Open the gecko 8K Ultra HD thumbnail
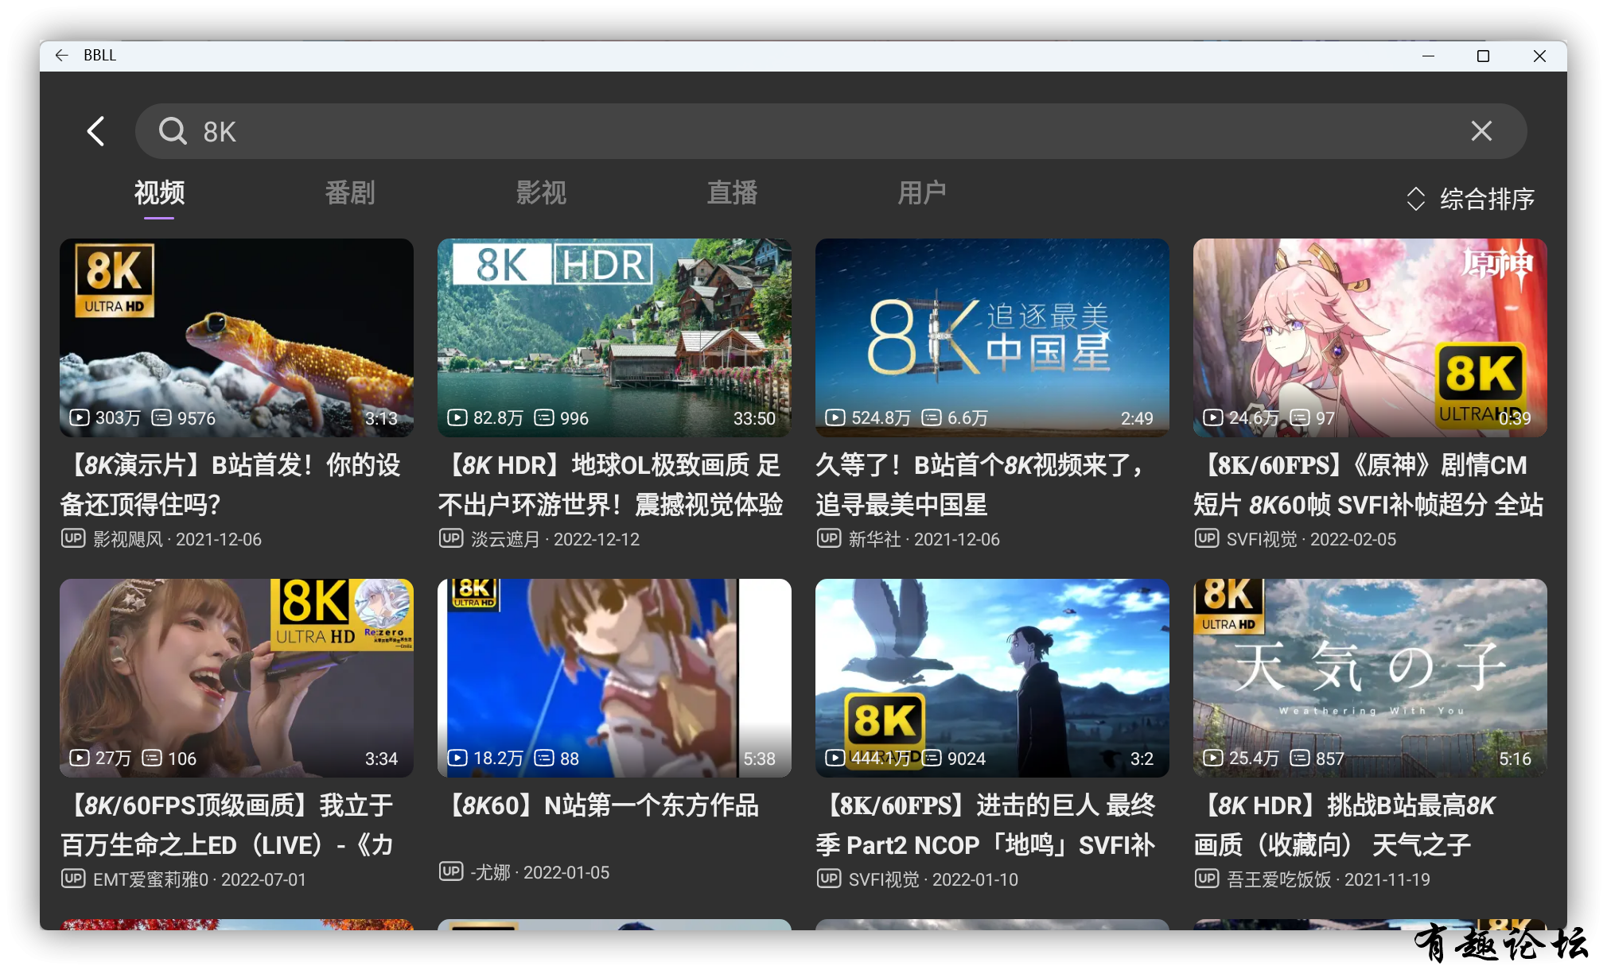Screen dimensions: 1607x970 [236, 337]
